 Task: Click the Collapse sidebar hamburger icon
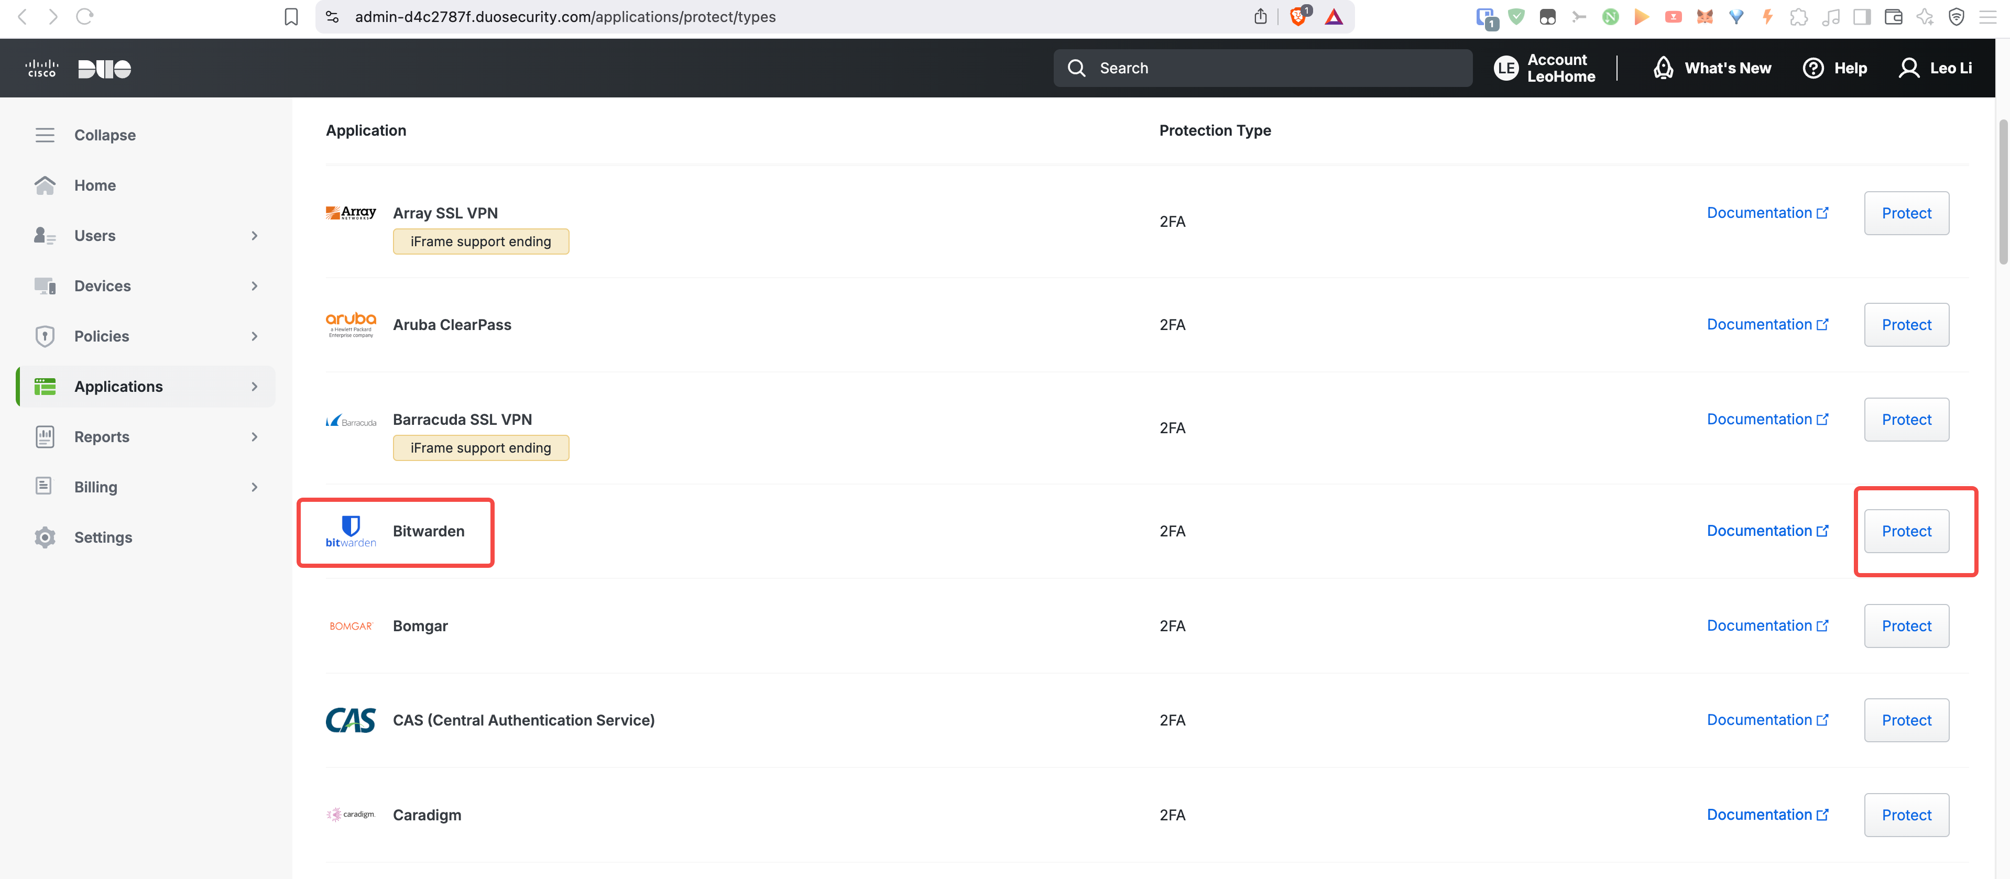[x=45, y=135]
